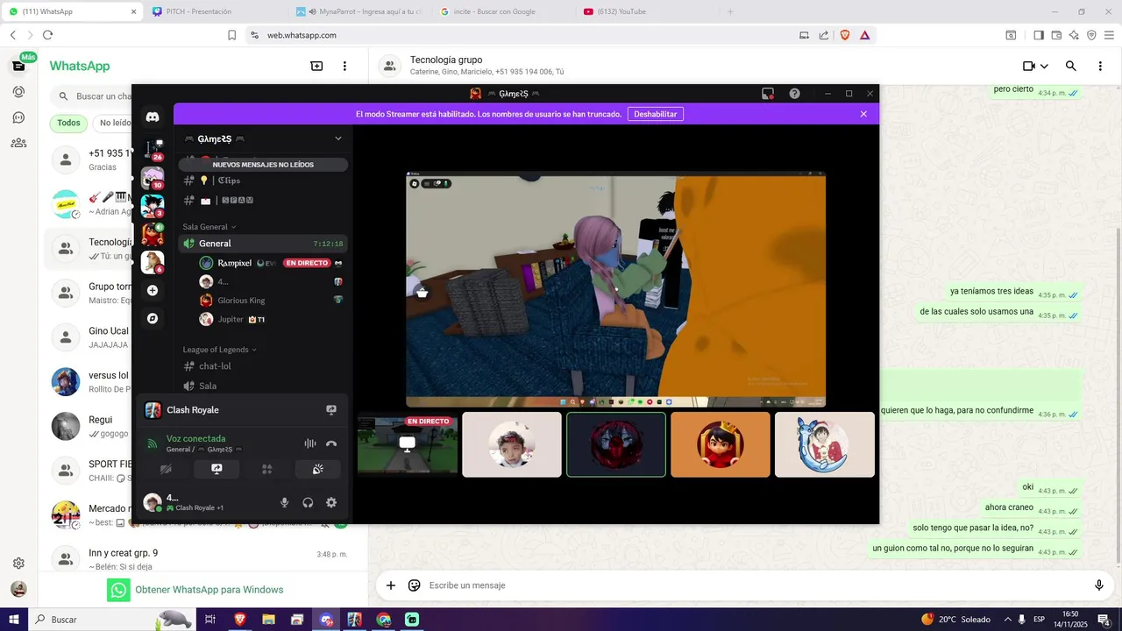
Task: Click Brave Shields lion icon in address bar
Action: click(845, 35)
